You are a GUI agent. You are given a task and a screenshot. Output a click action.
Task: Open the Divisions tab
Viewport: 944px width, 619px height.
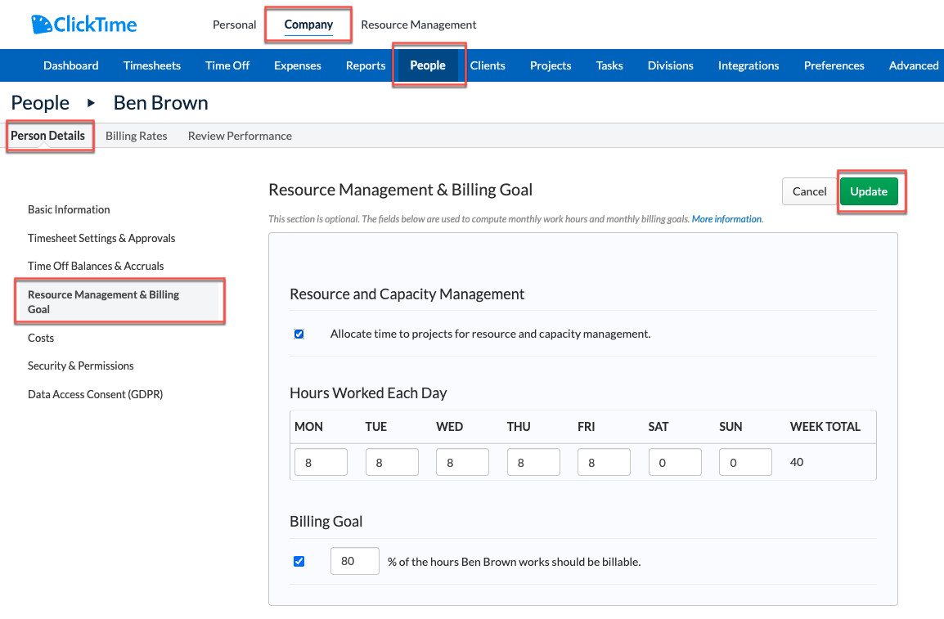tap(670, 65)
